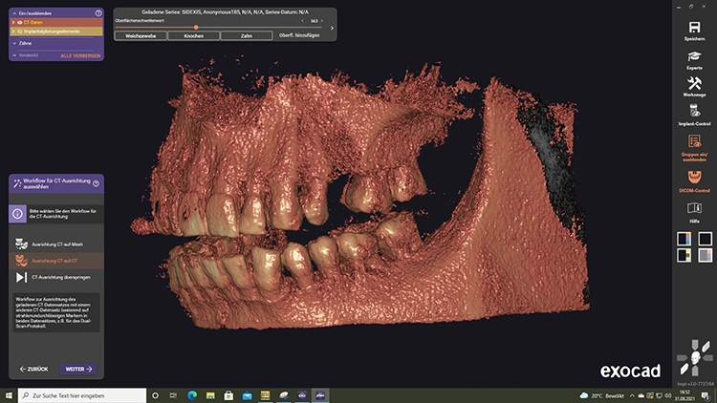
Task: Click the info icon beside workflow hint
Action: pyautogui.click(x=17, y=214)
